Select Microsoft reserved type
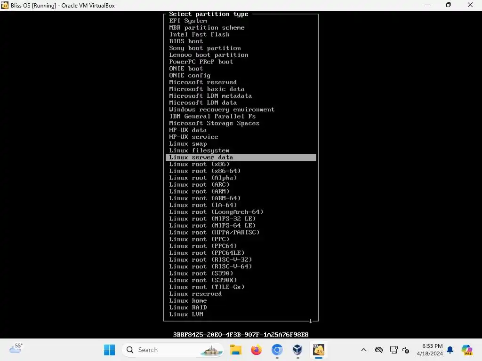Screen dimensions: 482x361 pyautogui.click(x=203, y=82)
